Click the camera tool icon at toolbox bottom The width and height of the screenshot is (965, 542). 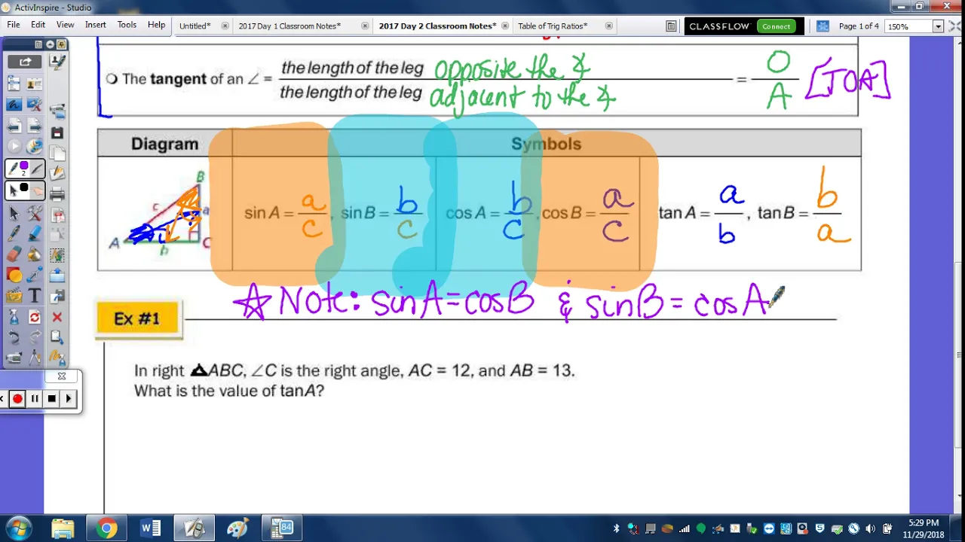point(15,358)
